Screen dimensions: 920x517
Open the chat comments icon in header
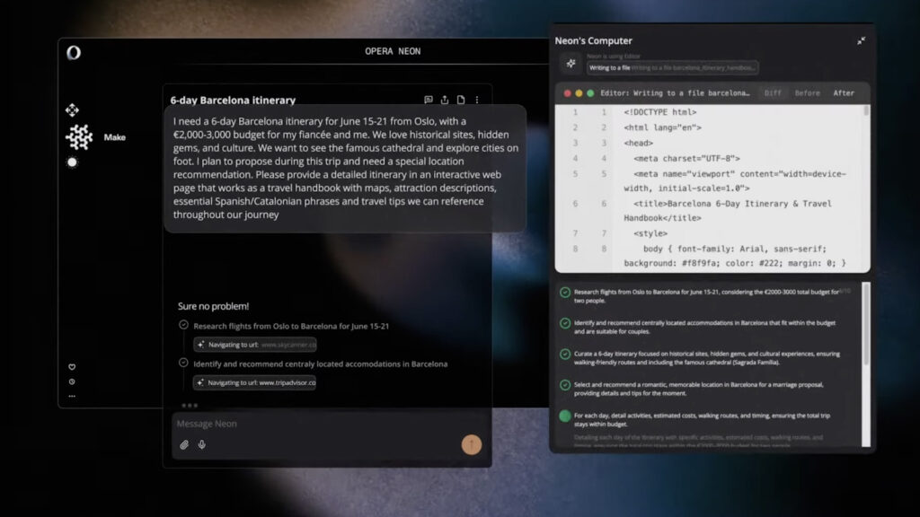[429, 100]
